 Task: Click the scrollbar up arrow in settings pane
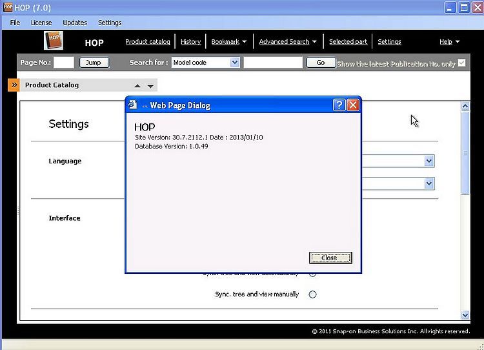[465, 107]
